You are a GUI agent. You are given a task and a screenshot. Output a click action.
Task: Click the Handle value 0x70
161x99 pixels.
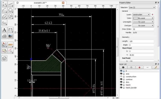pyautogui.click(x=135, y=33)
